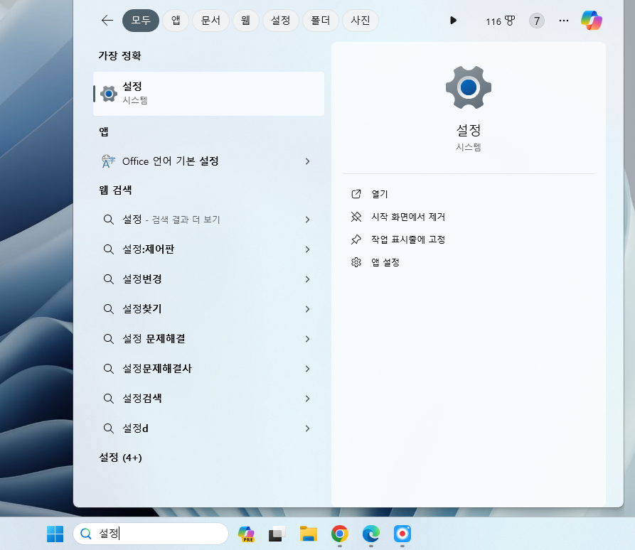Launch Copilot from the colorful top-right icon
Screen dimensions: 635x550
(x=591, y=20)
